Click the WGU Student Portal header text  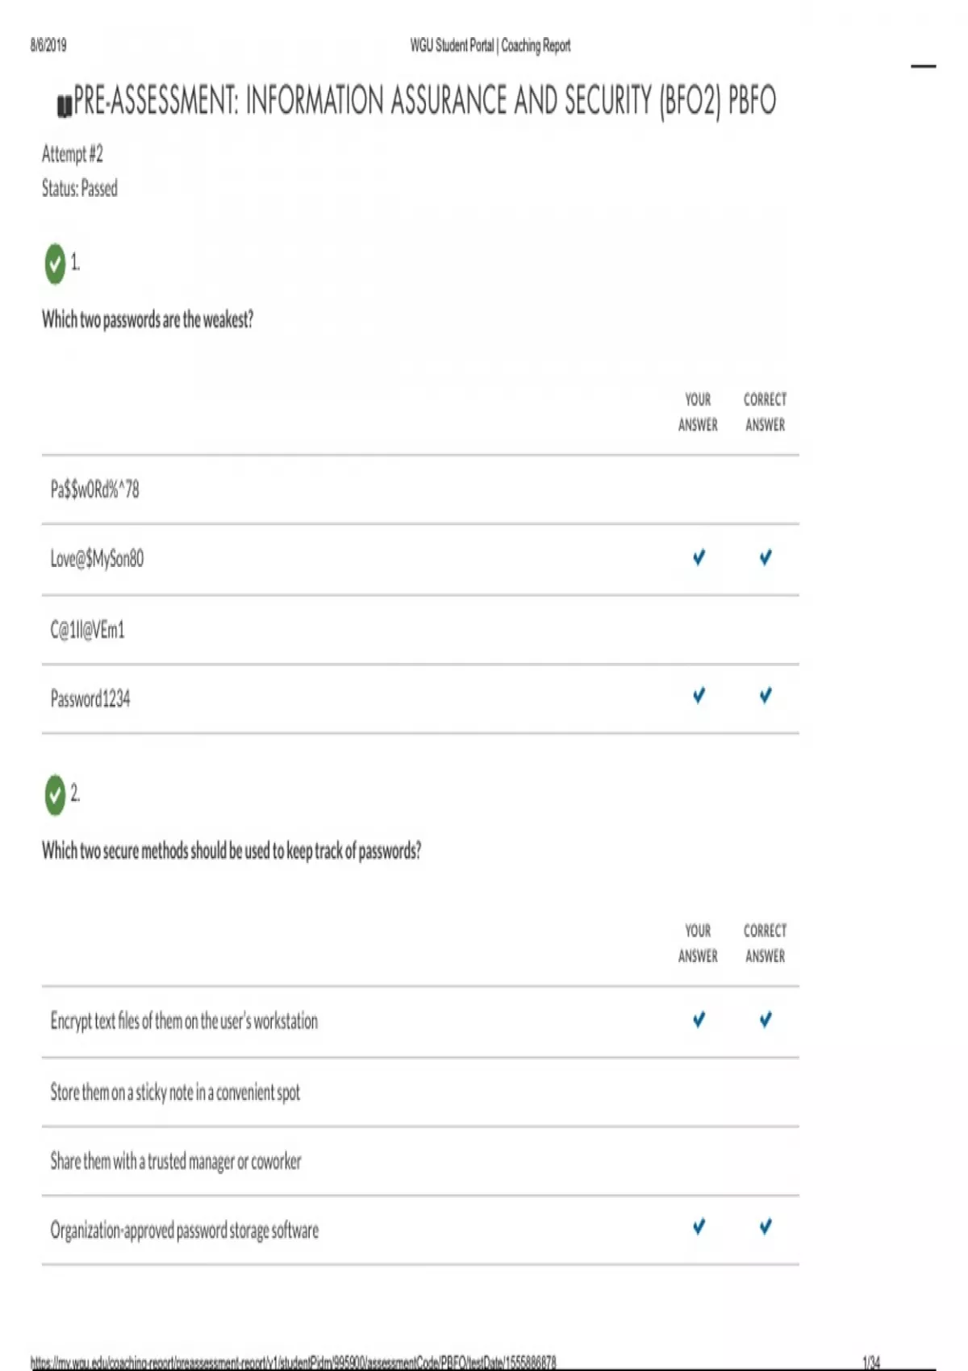(x=490, y=46)
